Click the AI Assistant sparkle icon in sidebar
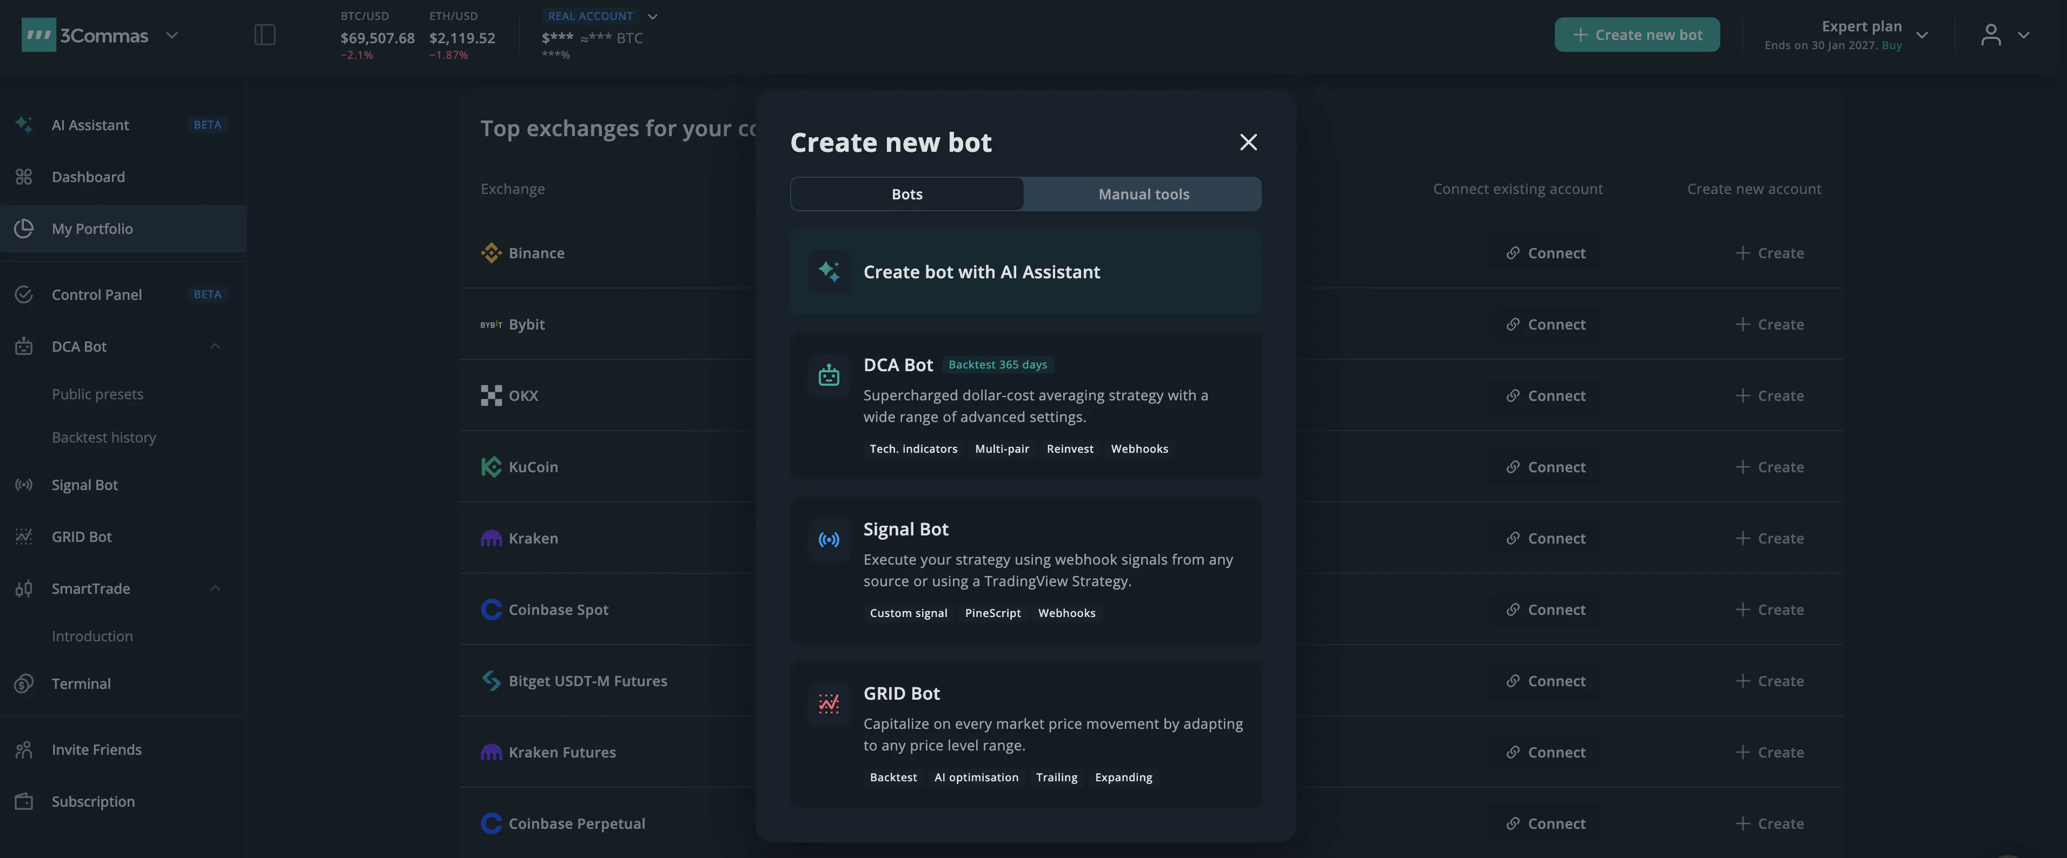The image size is (2067, 858). coord(24,124)
